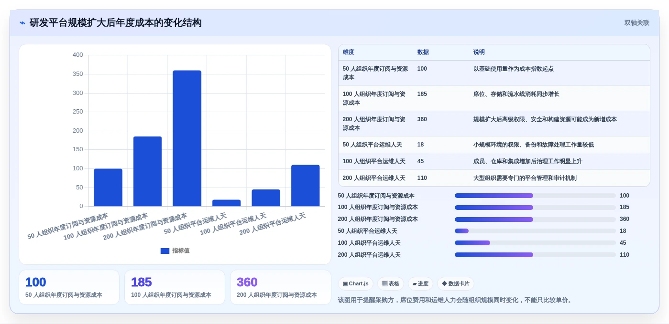Click the y-axis label 400
The width and height of the screenshot is (669, 324).
(x=77, y=55)
